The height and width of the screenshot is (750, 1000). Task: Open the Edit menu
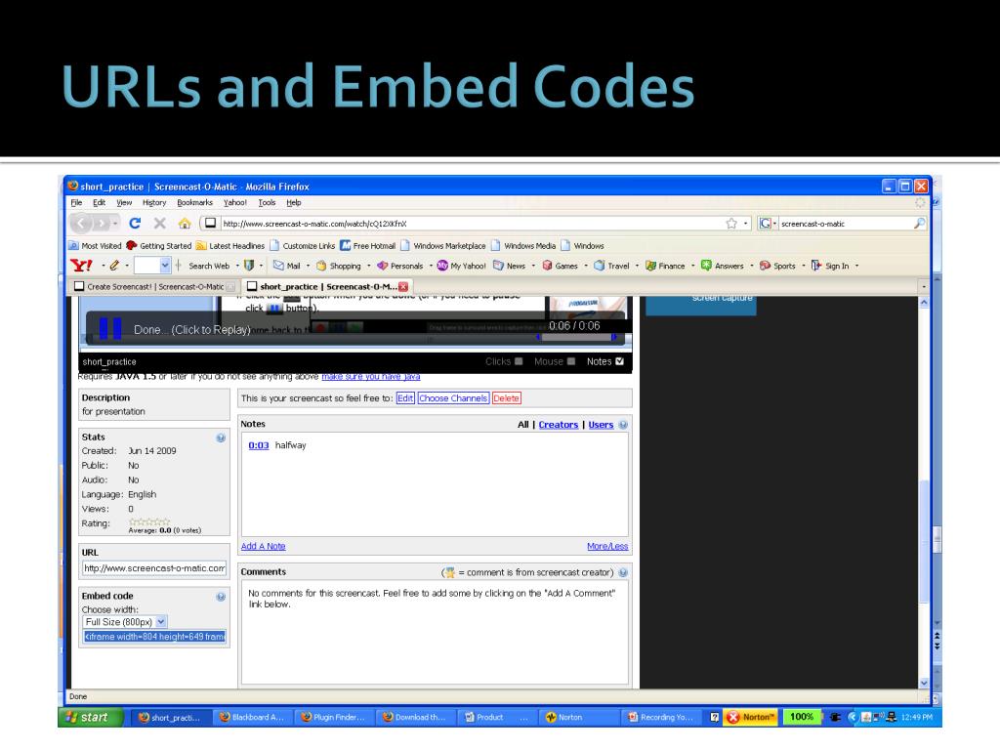[99, 203]
